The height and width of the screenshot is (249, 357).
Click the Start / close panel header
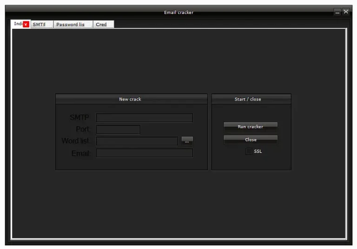click(x=251, y=99)
